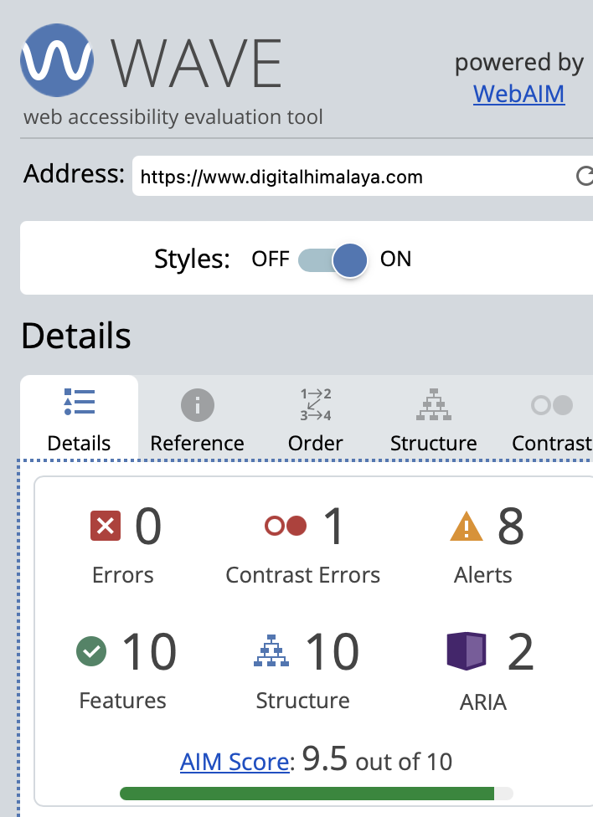Click the WAVE logo icon
Screen dimensions: 593x817
click(57, 60)
